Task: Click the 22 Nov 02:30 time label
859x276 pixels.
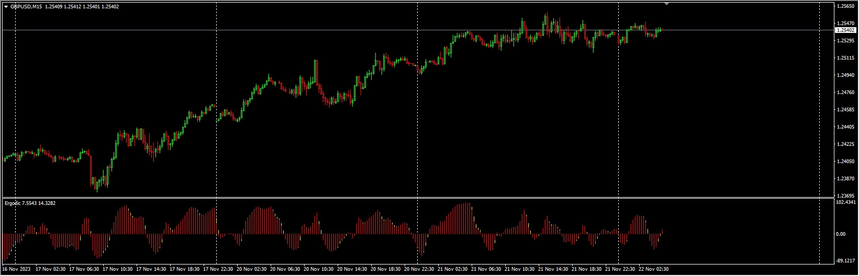Action: pyautogui.click(x=653, y=269)
